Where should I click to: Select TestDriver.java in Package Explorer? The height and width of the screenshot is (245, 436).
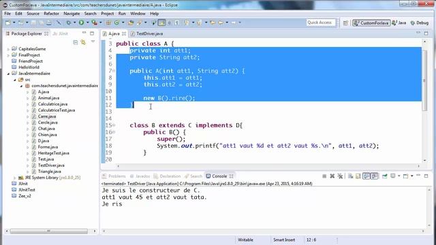(x=51, y=165)
